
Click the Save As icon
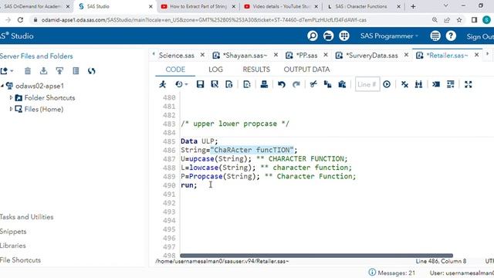[x=215, y=84]
